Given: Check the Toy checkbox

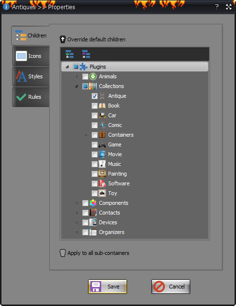Looking at the screenshot, I should (x=95, y=193).
